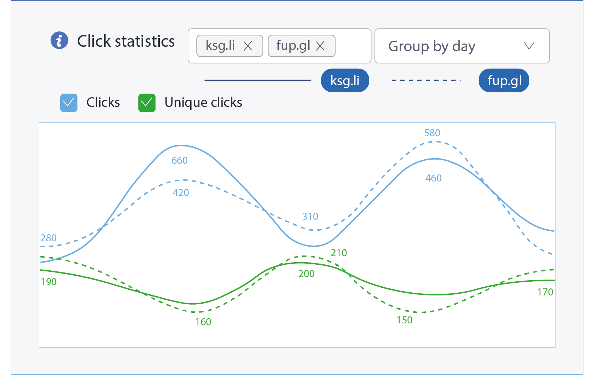Click the Unique clicks label text
The image size is (598, 385).
pos(203,103)
